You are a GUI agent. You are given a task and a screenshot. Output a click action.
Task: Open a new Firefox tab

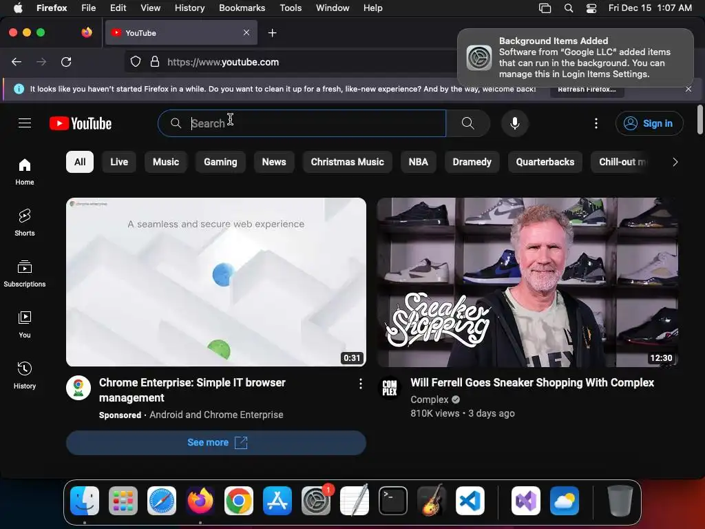click(x=272, y=33)
